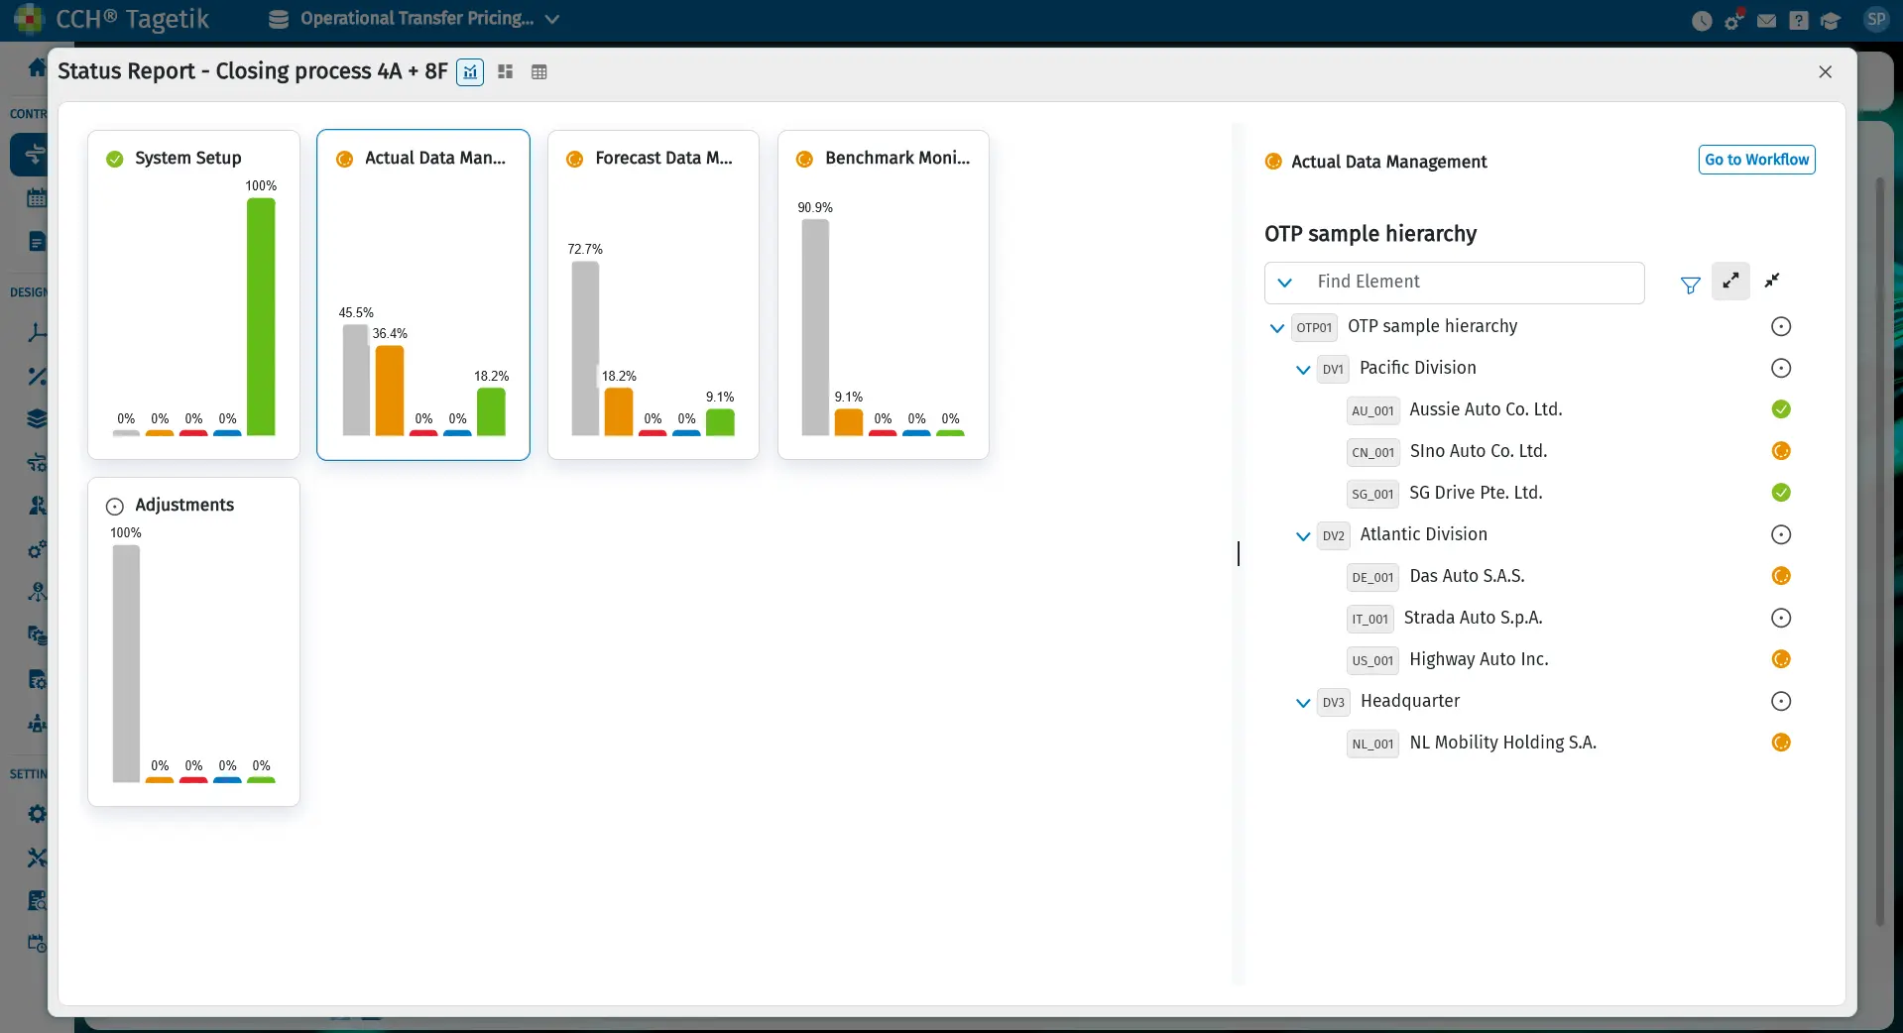Collapse the Atlantic Division node

pos(1303,536)
